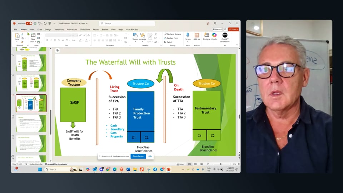Toggle numbered list
This screenshot has width=343, height=193.
point(101,35)
